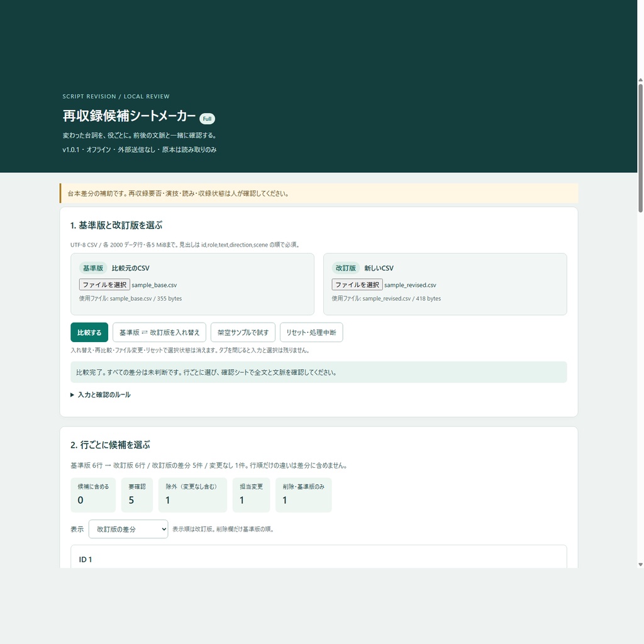This screenshot has height=644, width=644.
Task: Select the 削除・基準版のみ counter card
Action: 304,495
